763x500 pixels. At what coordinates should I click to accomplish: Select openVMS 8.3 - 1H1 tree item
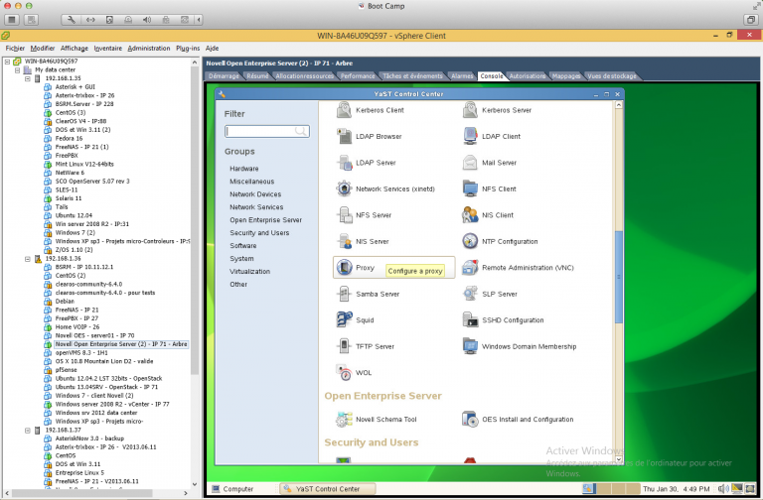point(81,353)
